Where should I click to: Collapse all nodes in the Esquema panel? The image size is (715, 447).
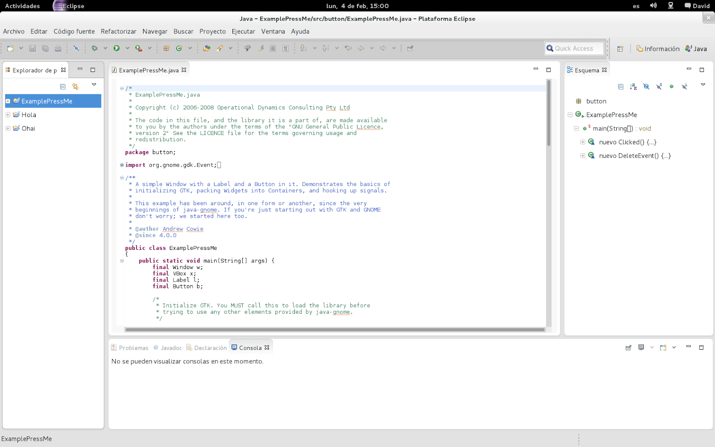pos(621,86)
